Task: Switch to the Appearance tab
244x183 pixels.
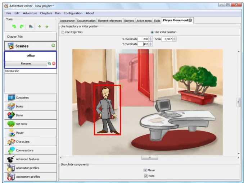Action: tap(67, 21)
